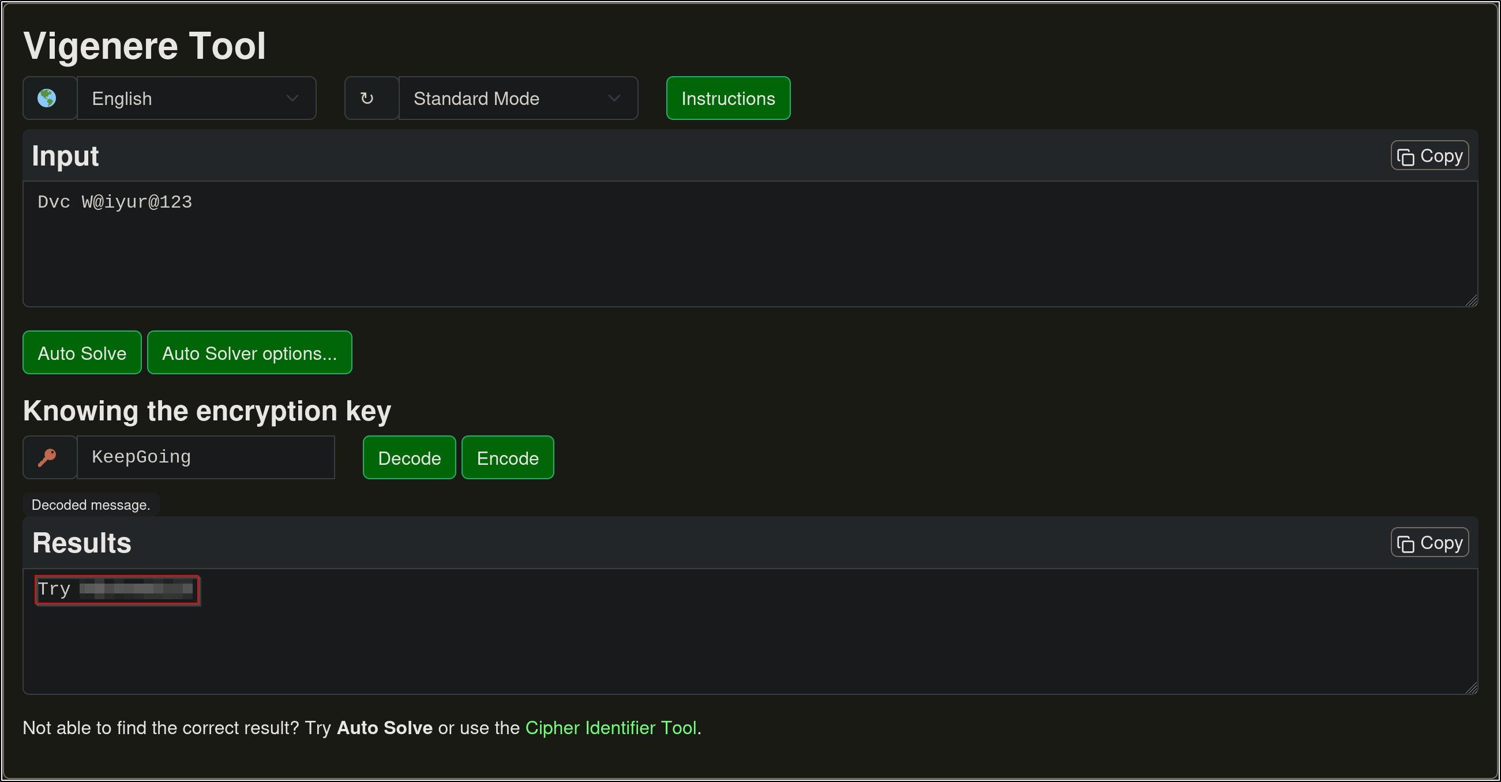The height and width of the screenshot is (782, 1501).
Task: Follow the Cipher Identifier Tool link
Action: click(611, 728)
